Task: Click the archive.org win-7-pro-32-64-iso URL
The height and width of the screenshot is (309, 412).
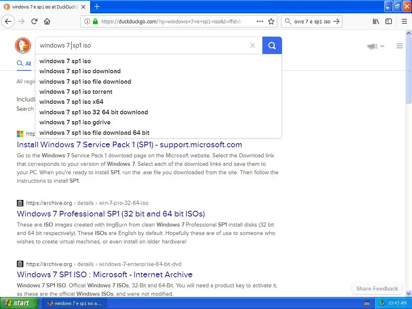Action: (87, 203)
